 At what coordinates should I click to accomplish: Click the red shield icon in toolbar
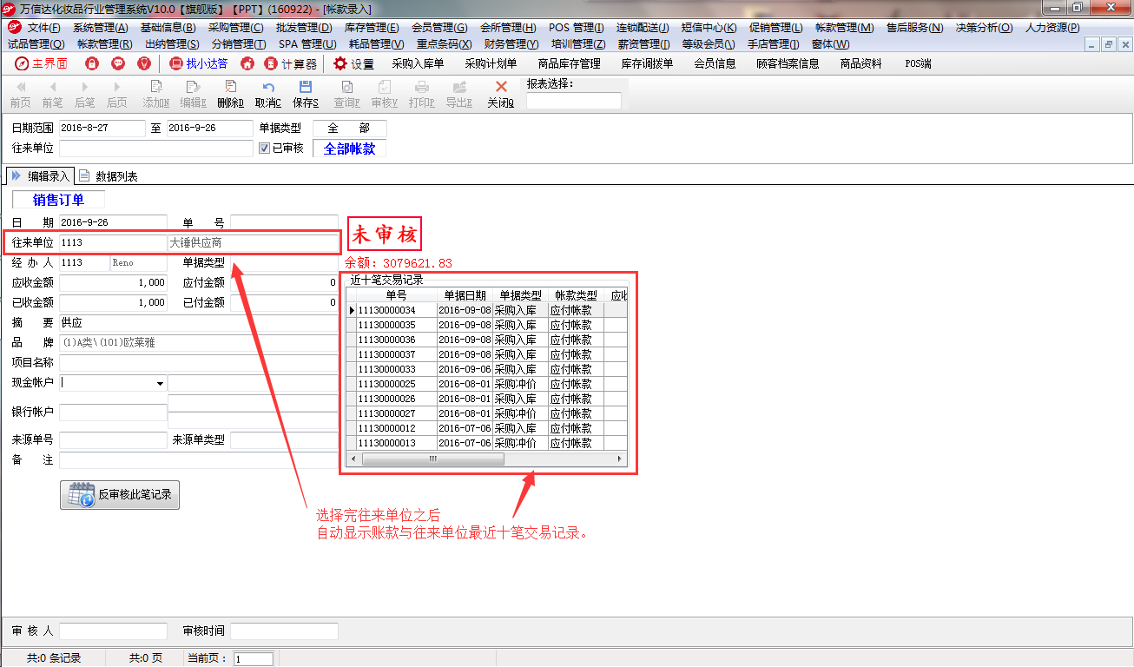pos(144,63)
